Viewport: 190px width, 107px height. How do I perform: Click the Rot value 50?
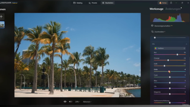point(185,53)
